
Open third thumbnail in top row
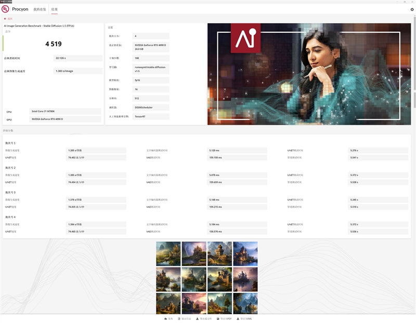click(x=219, y=253)
